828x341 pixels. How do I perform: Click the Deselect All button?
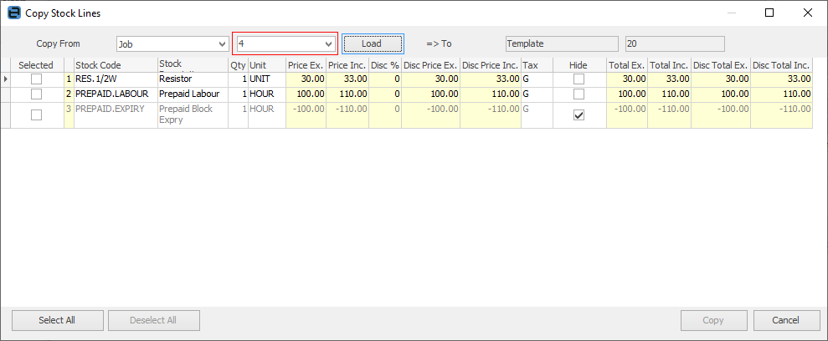154,320
